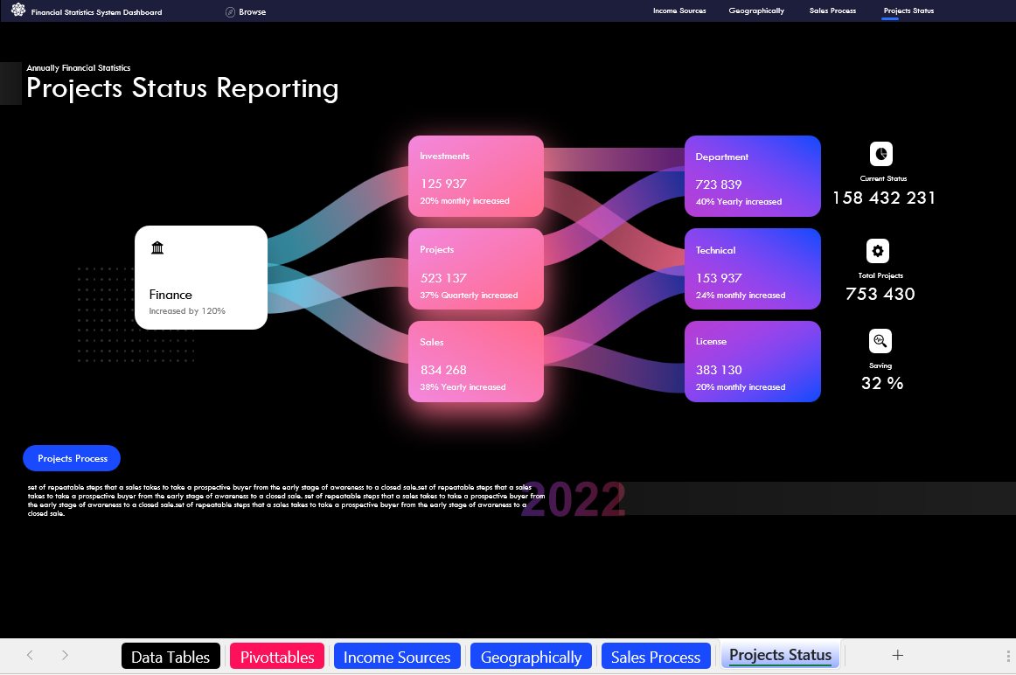
Task: Click the right sheet navigation arrow
Action: pyautogui.click(x=65, y=655)
